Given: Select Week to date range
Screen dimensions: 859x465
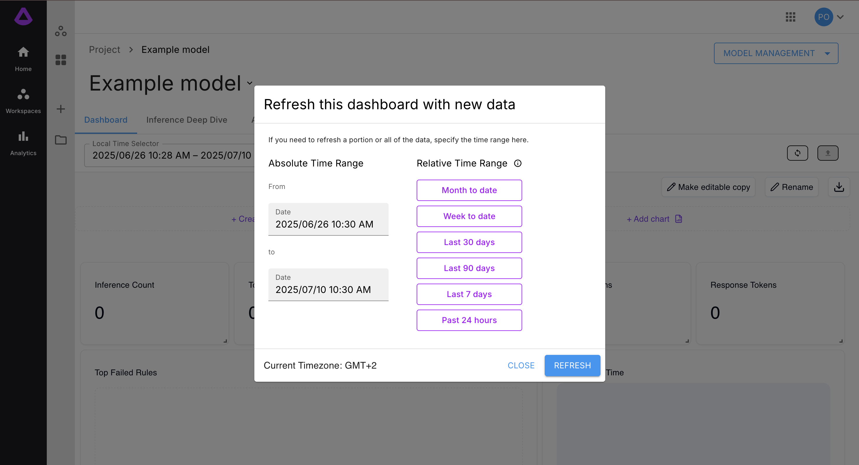Looking at the screenshot, I should 469,216.
